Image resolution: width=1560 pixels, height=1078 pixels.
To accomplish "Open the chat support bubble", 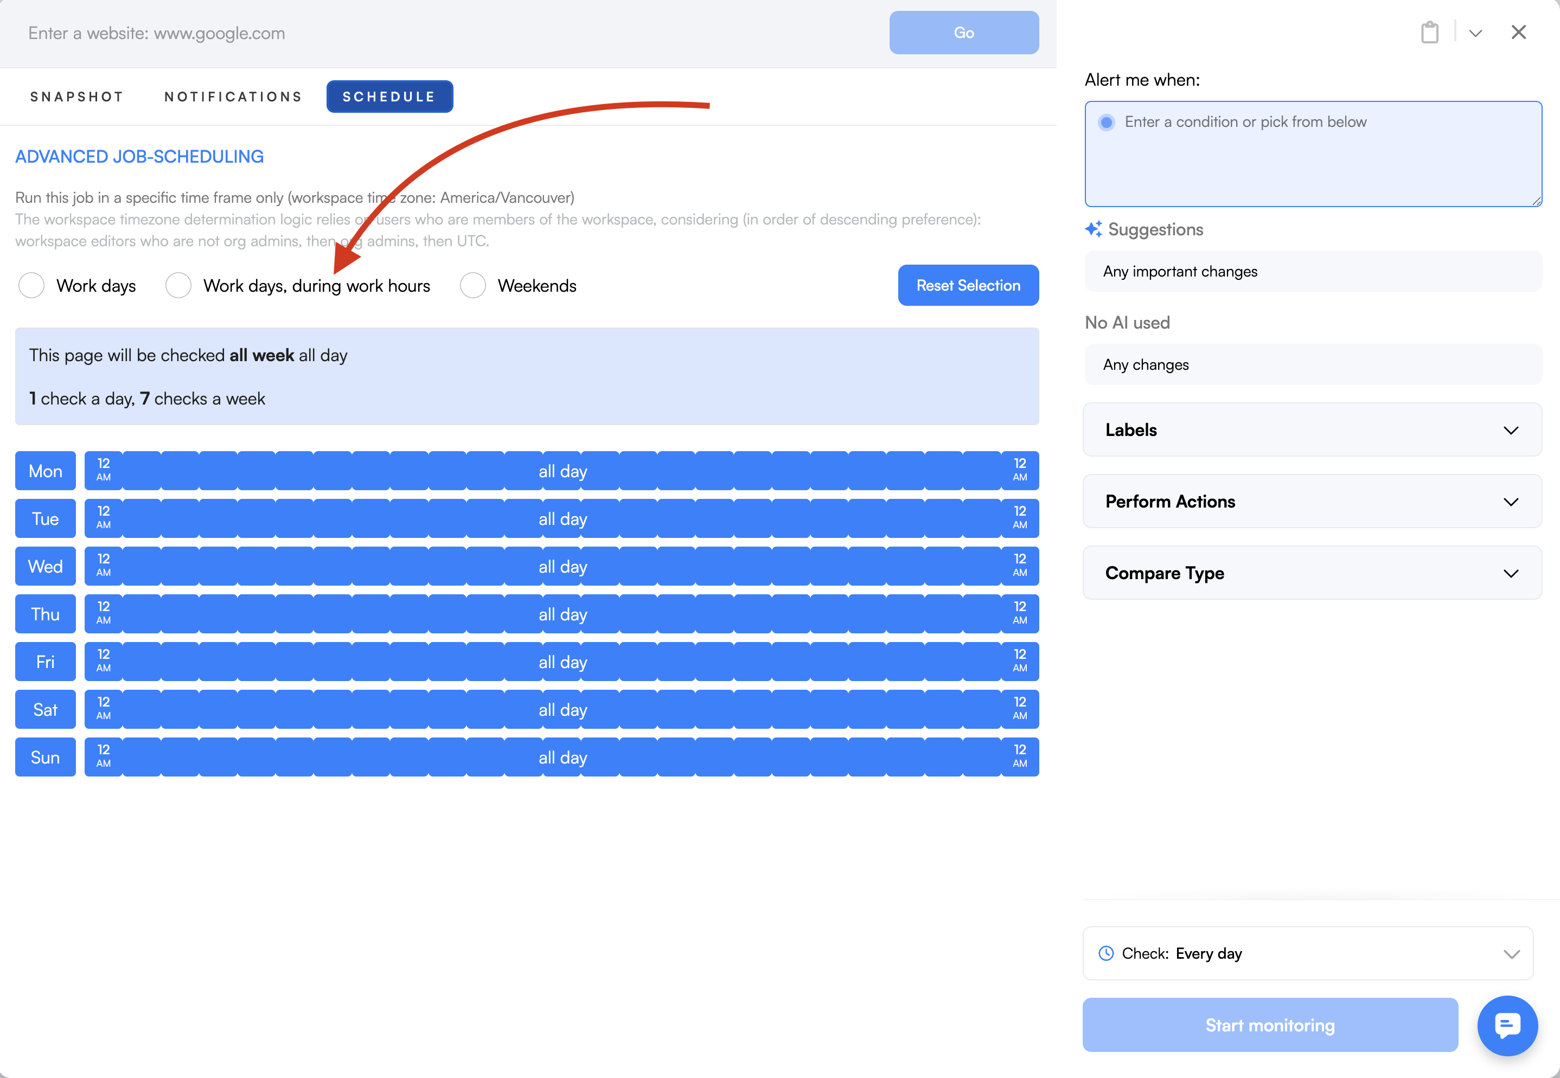I will click(1507, 1025).
